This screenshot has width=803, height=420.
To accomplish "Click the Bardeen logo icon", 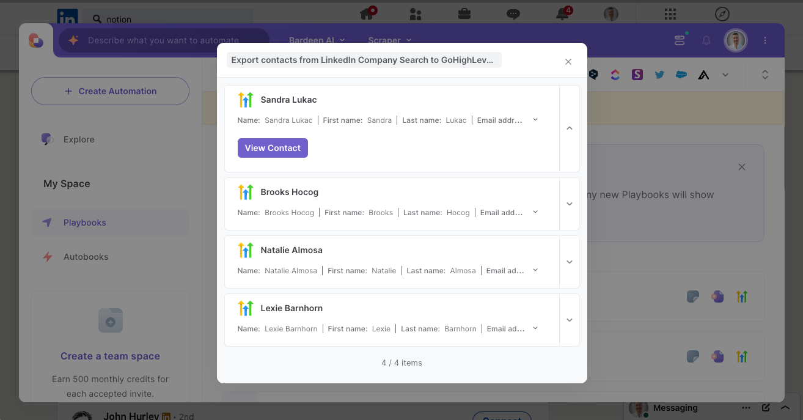I will [x=36, y=40].
